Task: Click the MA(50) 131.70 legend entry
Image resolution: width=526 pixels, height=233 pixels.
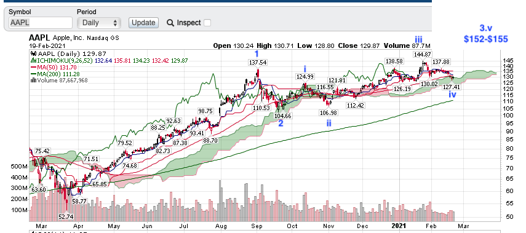Action: [54, 68]
